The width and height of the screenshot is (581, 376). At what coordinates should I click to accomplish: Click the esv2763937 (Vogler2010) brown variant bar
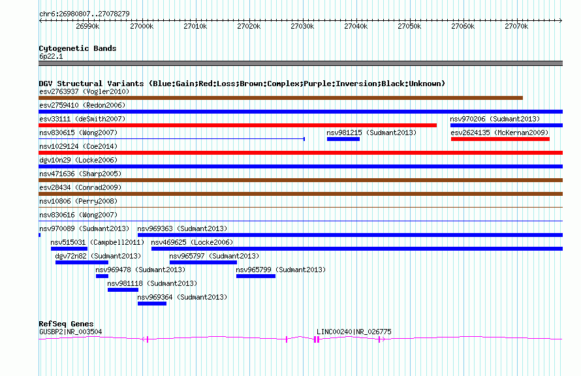(x=281, y=98)
